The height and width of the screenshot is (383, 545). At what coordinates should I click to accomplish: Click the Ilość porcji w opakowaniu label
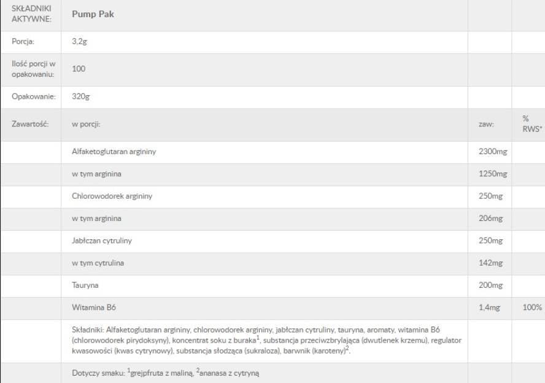[34, 69]
